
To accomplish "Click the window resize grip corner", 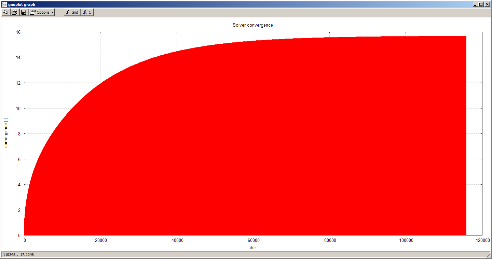I will pos(489,256).
